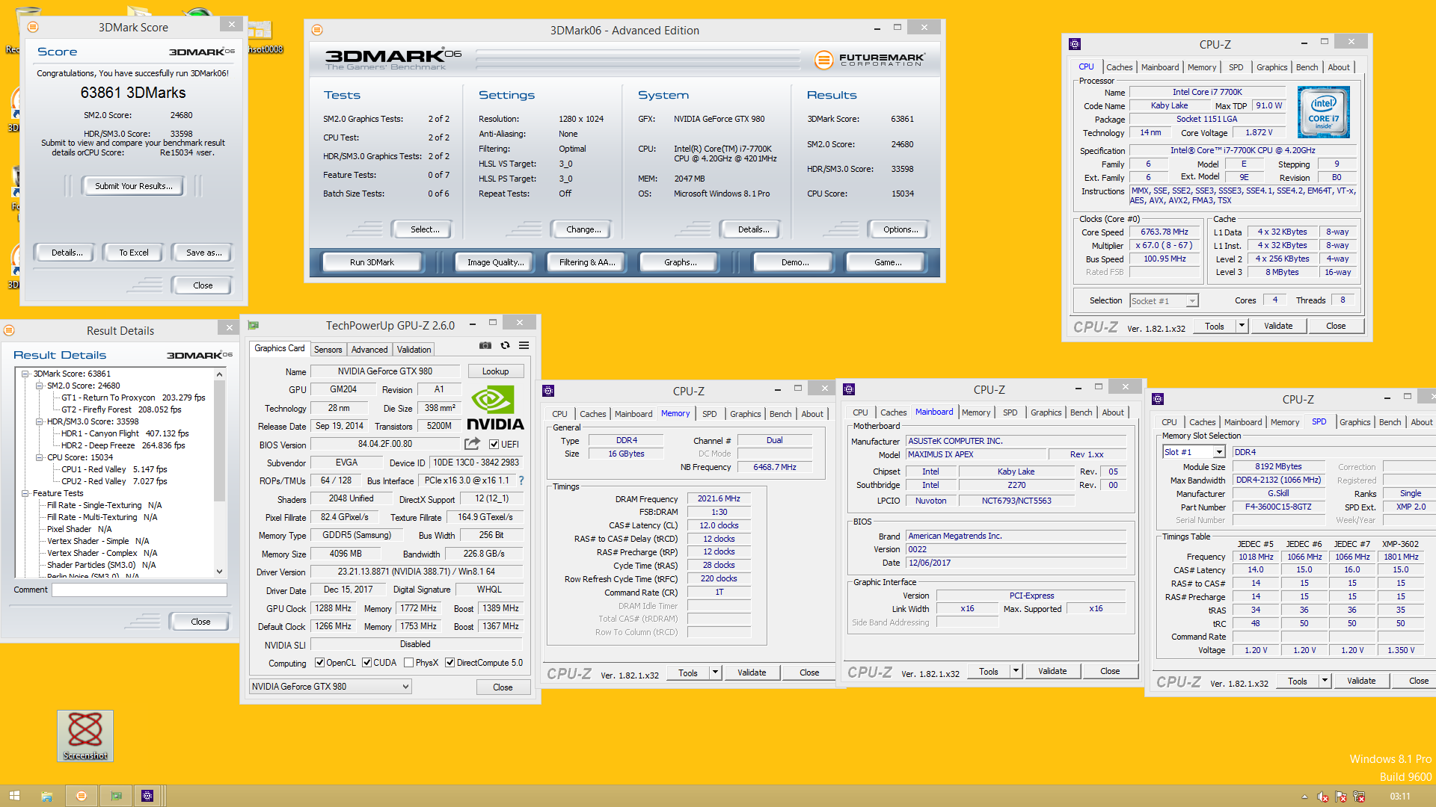Click the CPU-Z Mainboard window title icon

click(849, 389)
